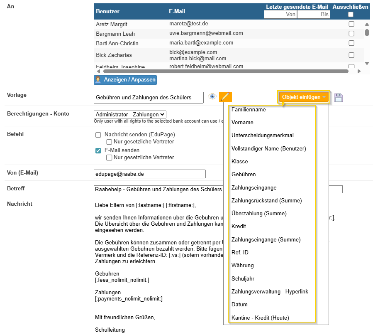Click the uwe.bargmann@webmail.com email cell
The width and height of the screenshot is (373, 335).
[x=206, y=33]
